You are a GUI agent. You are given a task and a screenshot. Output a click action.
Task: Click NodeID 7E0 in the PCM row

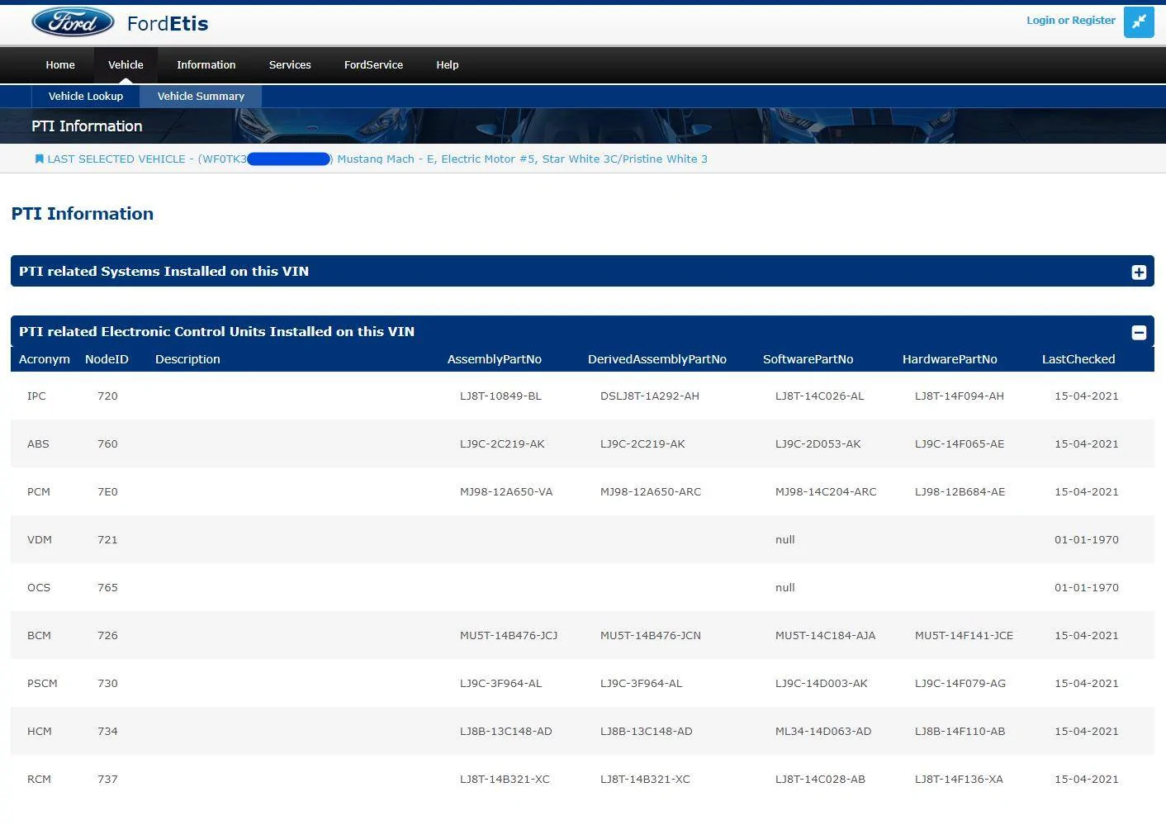[107, 491]
